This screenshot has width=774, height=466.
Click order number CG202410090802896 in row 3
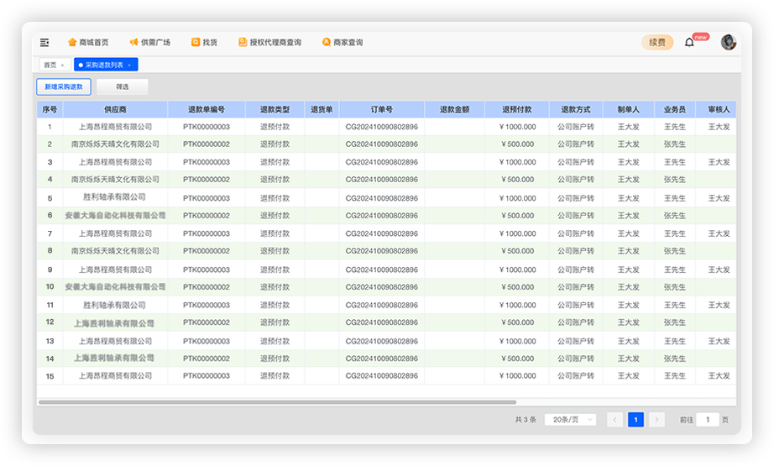382,162
